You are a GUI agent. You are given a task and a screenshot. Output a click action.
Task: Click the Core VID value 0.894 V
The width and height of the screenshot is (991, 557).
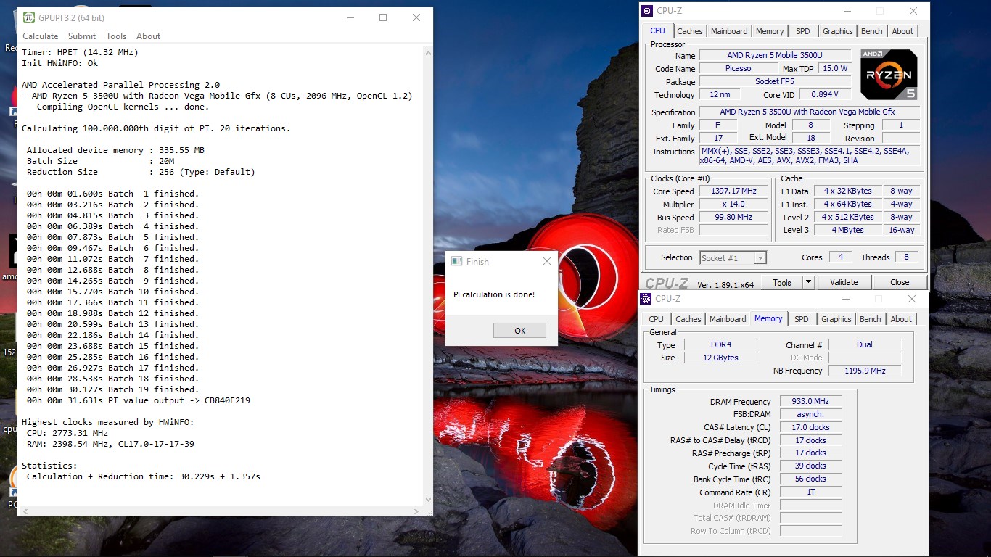tap(826, 95)
